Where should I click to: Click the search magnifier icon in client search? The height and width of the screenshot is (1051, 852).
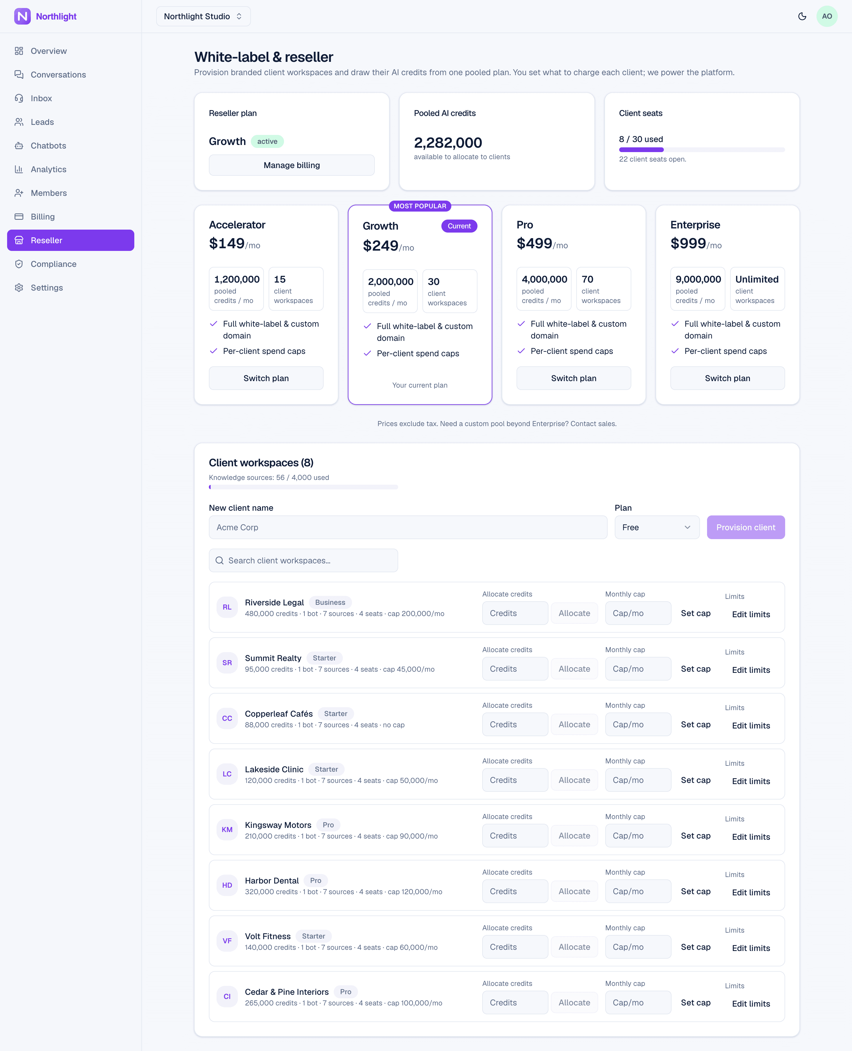pyautogui.click(x=220, y=561)
